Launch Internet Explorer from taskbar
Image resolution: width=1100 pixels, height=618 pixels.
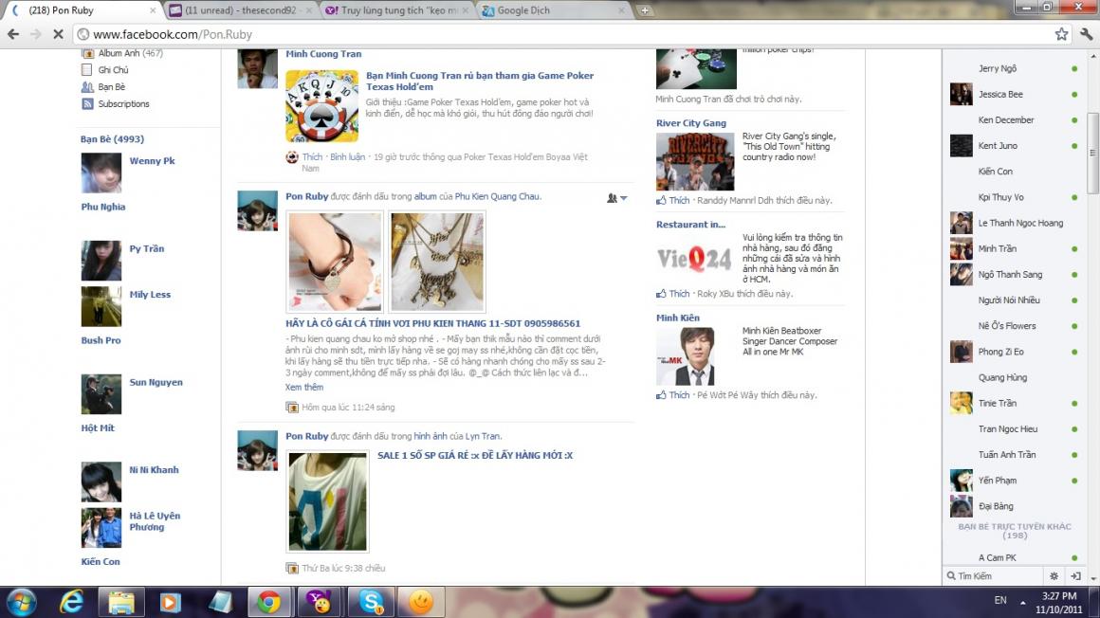point(71,602)
